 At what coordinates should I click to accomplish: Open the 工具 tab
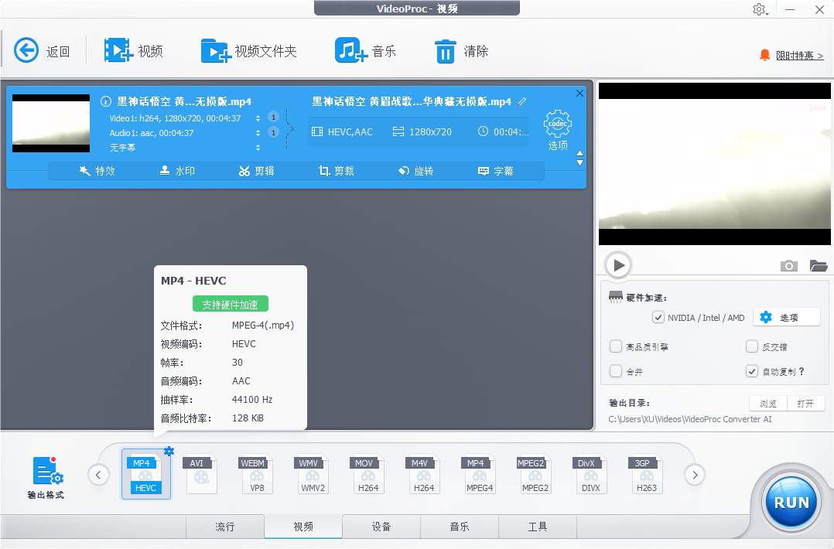(537, 527)
